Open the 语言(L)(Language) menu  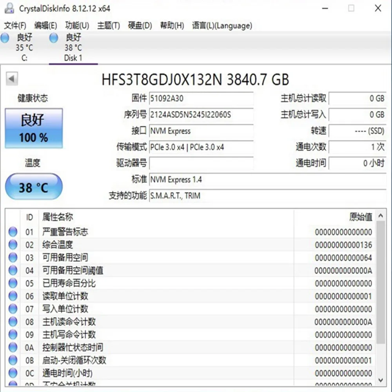[222, 25]
